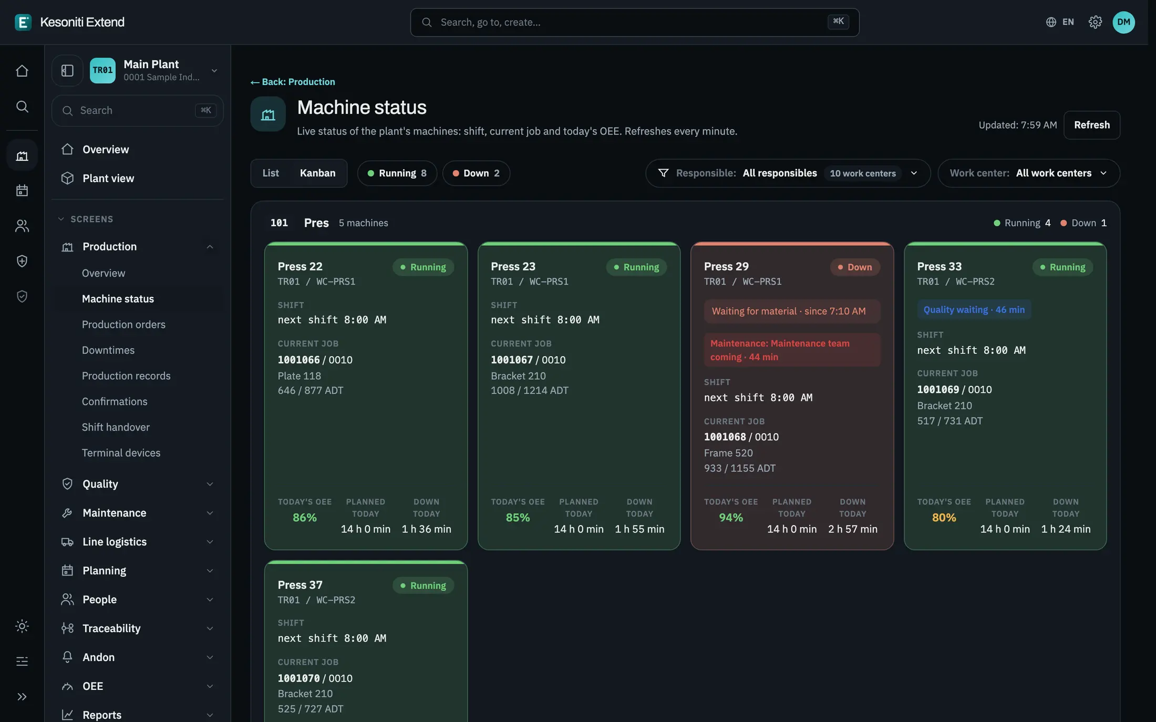The width and height of the screenshot is (1156, 722).
Task: Open the calendar icon in the left rail
Action: pos(22,190)
